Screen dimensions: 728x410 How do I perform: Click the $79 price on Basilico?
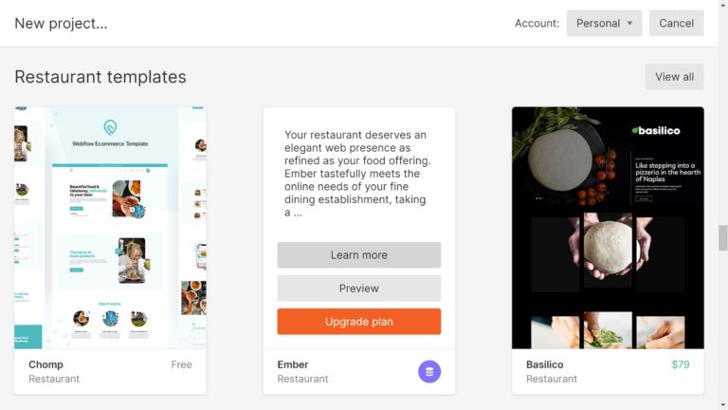point(681,364)
